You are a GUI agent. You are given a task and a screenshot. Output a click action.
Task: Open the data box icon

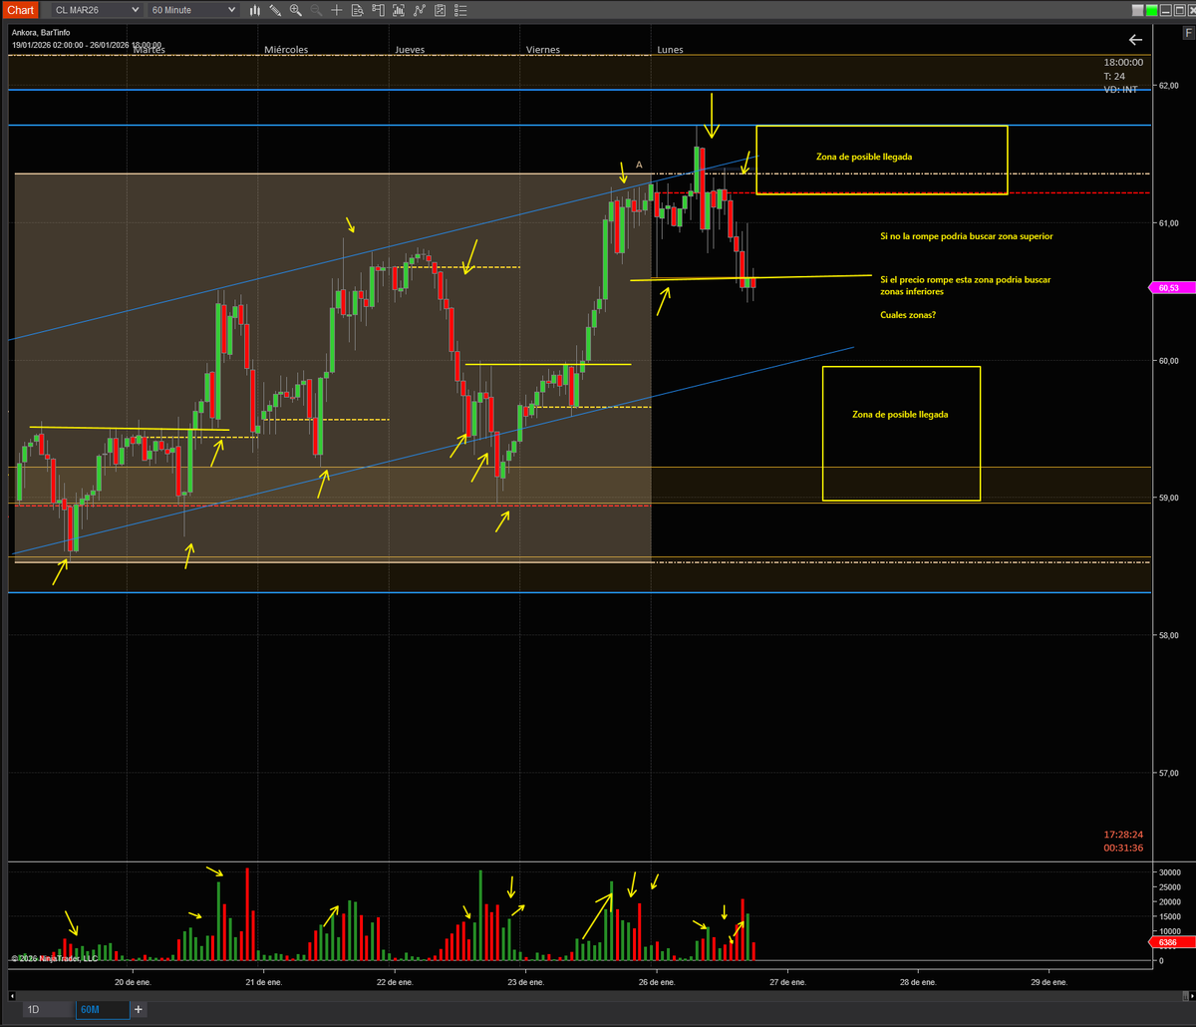click(358, 10)
